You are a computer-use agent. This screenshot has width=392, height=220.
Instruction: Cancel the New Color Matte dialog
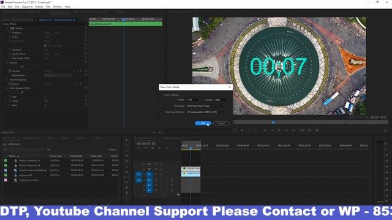[221, 123]
